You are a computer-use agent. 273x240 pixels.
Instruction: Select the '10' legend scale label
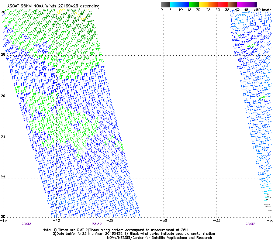point(180,10)
